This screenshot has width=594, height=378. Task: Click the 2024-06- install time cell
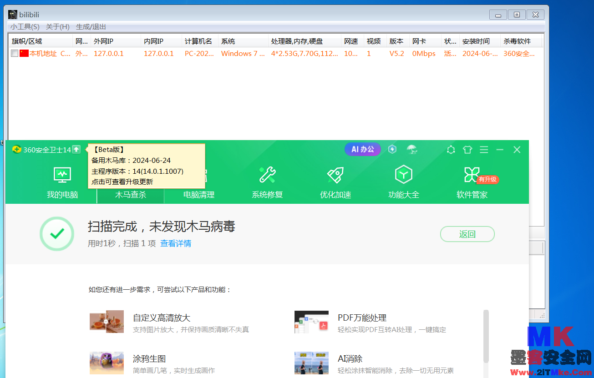click(480, 54)
